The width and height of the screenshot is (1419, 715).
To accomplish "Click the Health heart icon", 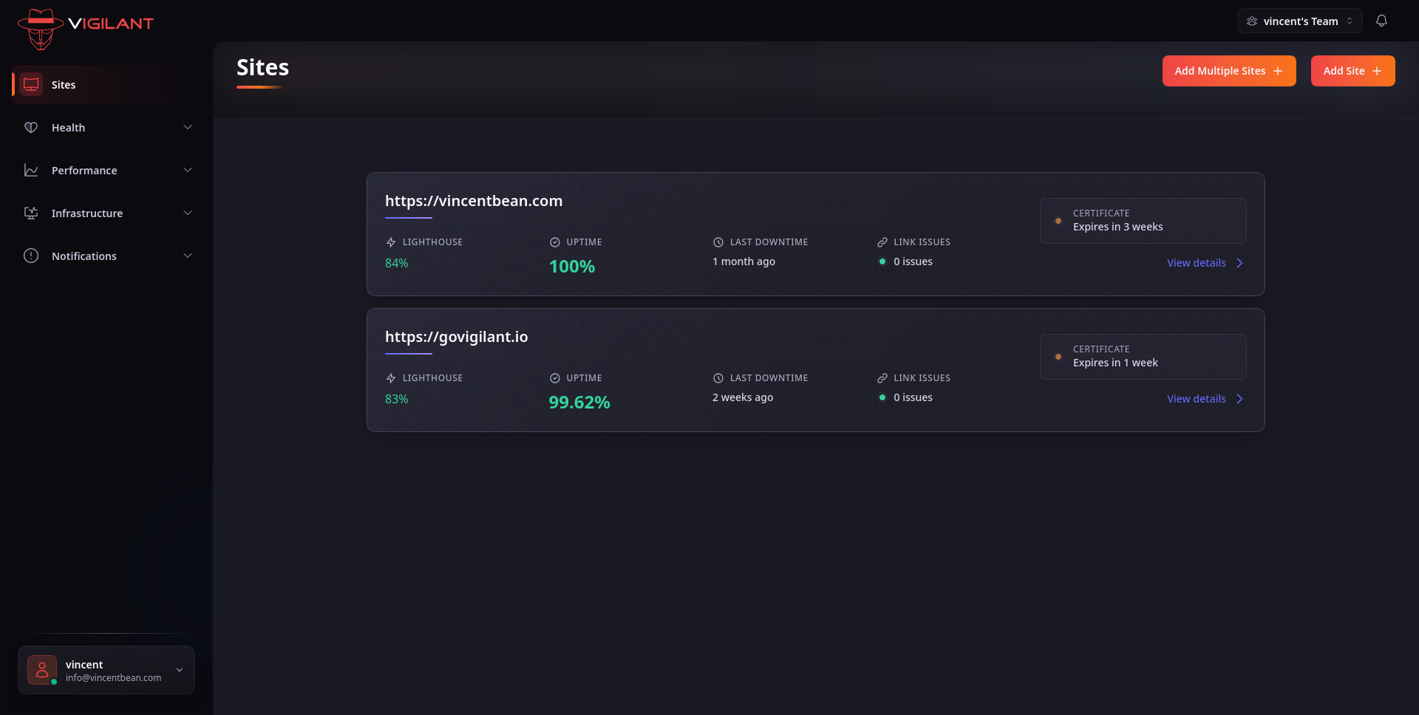I will pos(31,128).
